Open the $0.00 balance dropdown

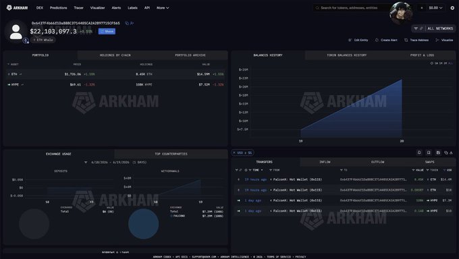coord(435,8)
